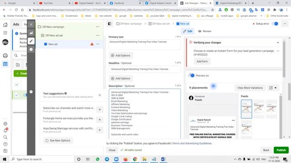291x163 pixels.
Task: Click into the Primary text field
Action: [145, 45]
